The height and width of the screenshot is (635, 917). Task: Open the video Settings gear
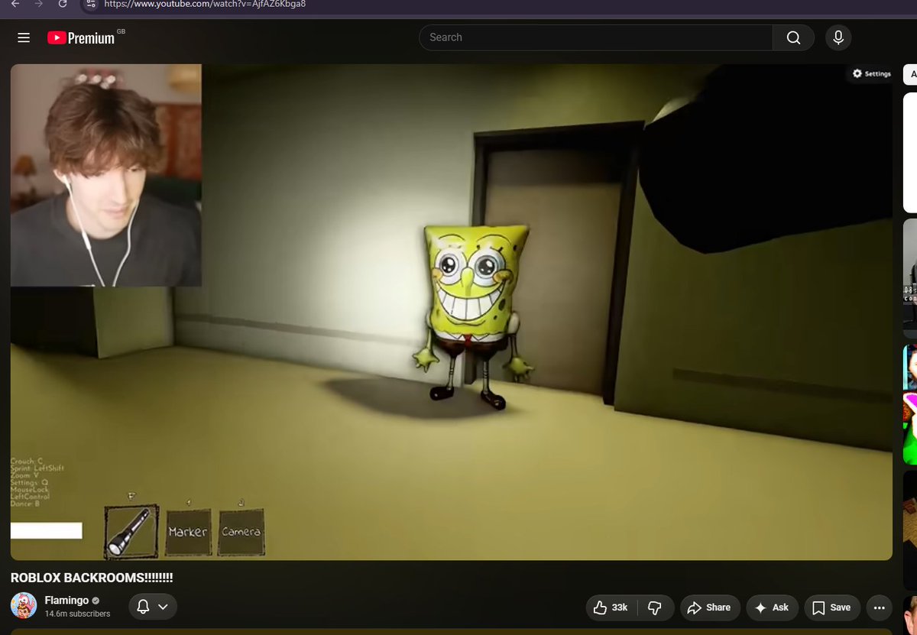click(x=872, y=73)
